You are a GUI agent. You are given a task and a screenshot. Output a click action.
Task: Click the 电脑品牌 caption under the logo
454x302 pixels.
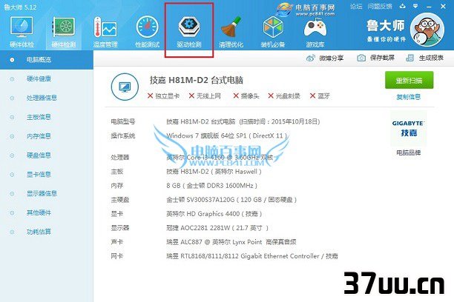tap(409, 152)
